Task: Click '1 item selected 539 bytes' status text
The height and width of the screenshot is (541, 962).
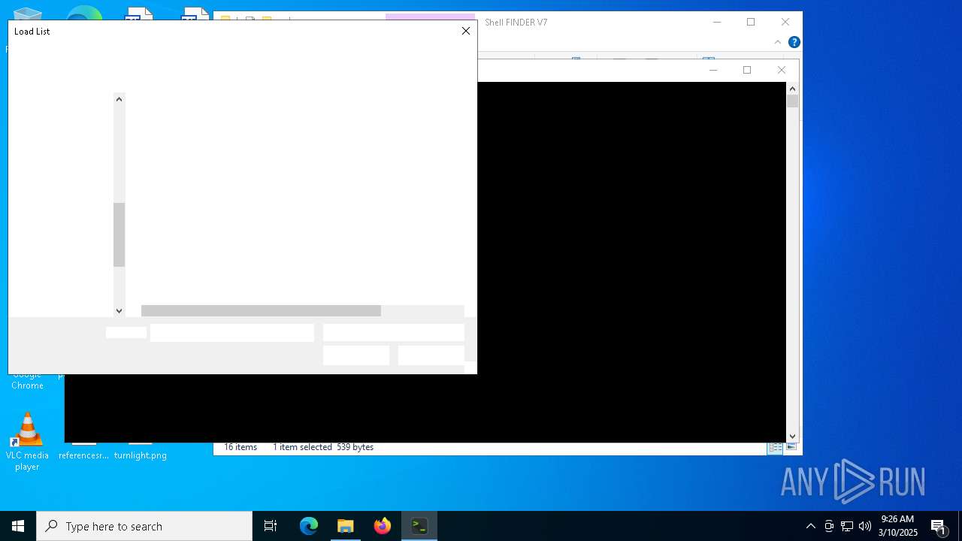Action: pyautogui.click(x=323, y=447)
